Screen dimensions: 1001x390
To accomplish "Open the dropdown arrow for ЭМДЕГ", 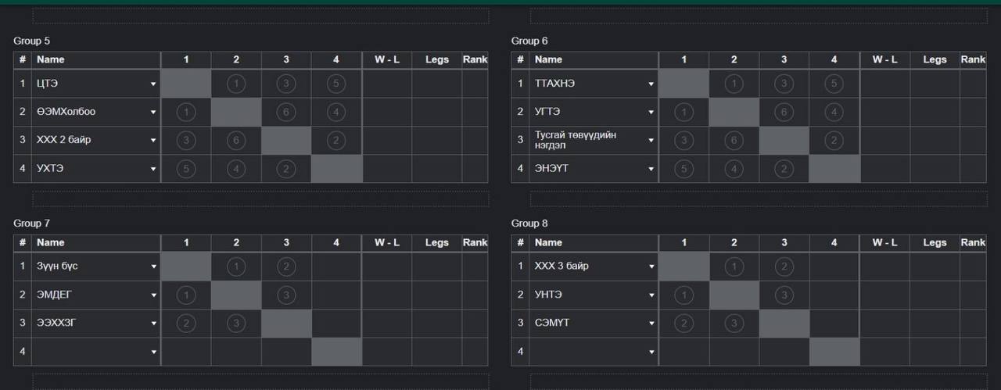I will (x=153, y=295).
